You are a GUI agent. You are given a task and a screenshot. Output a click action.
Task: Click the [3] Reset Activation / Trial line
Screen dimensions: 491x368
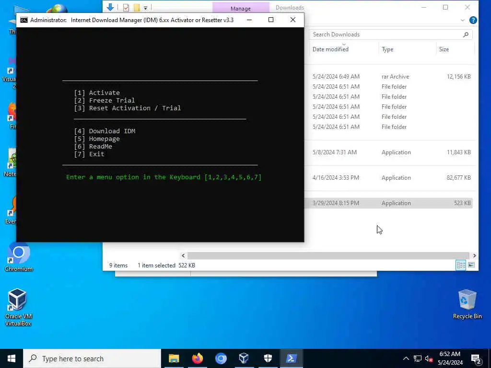(x=128, y=108)
